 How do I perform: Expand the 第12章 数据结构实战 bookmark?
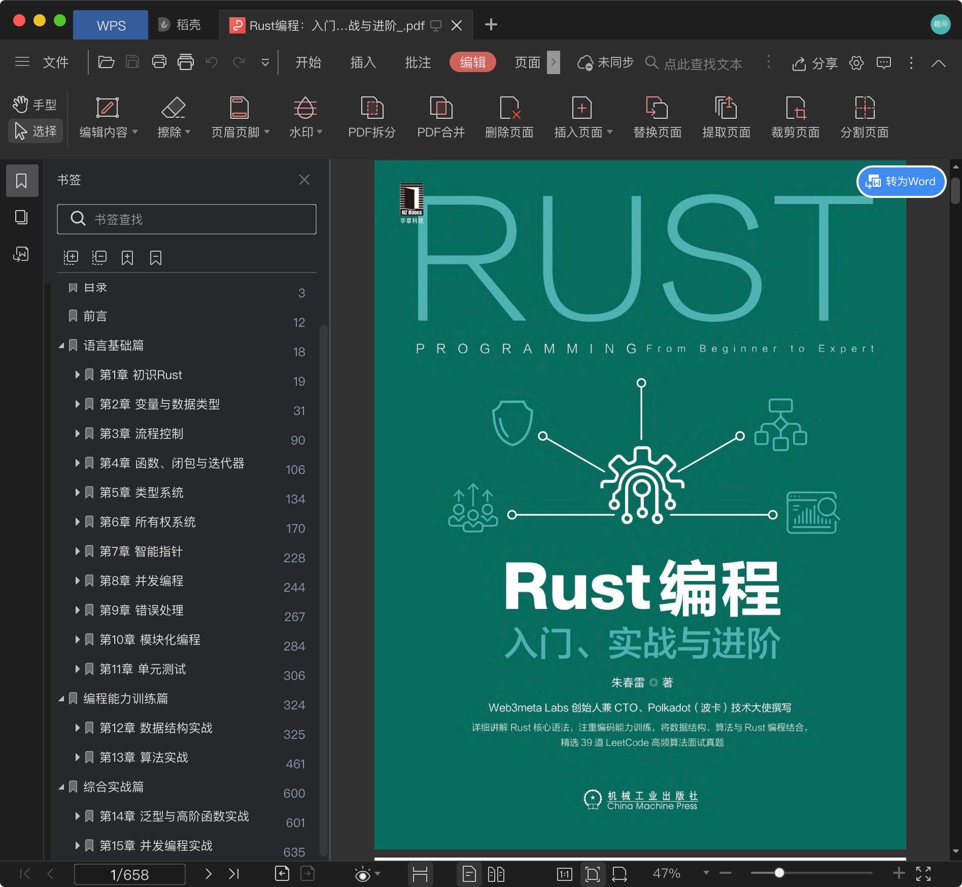[78, 728]
